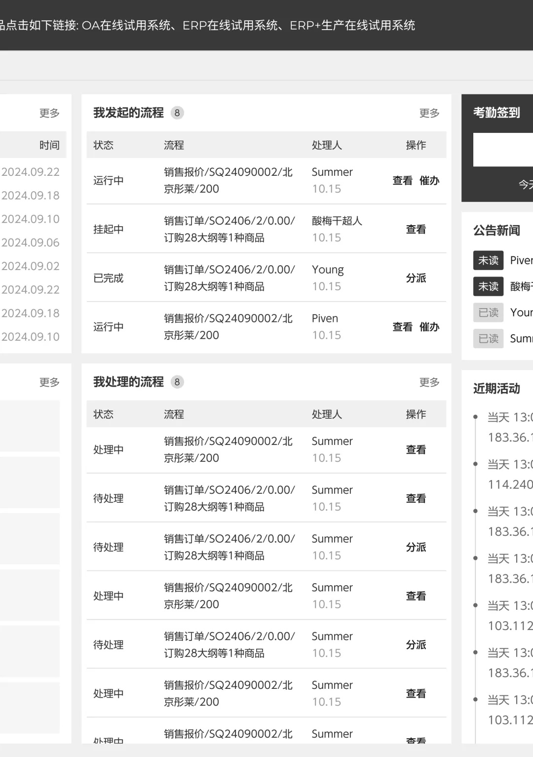533x757 pixels.
Task: Click the date 2024.09.02
Action: 31,266
